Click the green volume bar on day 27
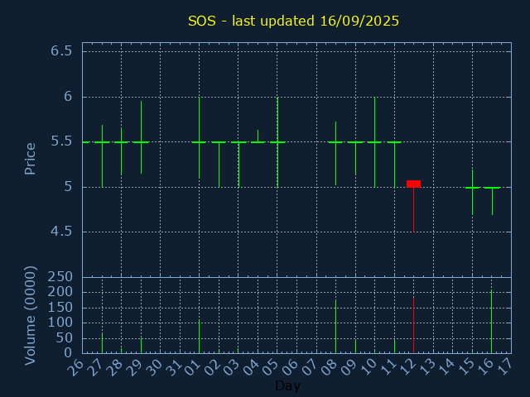530x397 pixels. [x=102, y=343]
